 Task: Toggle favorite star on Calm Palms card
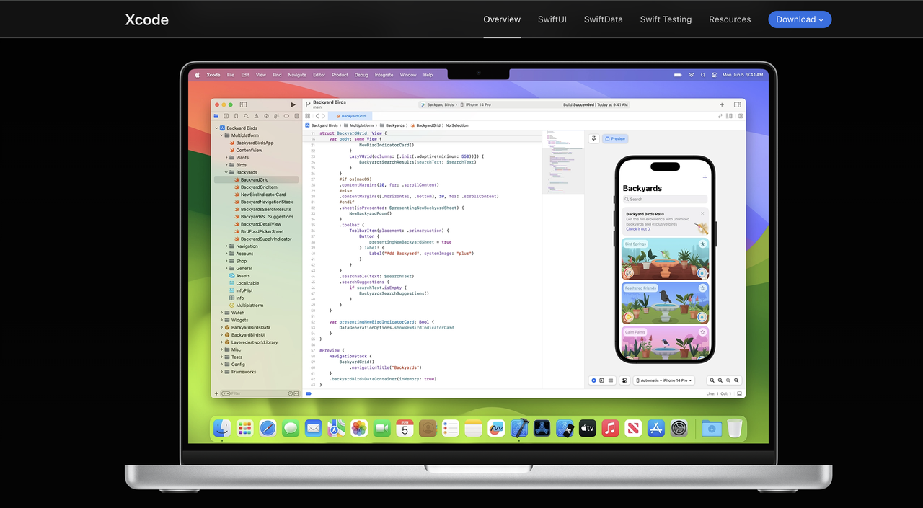(x=702, y=332)
